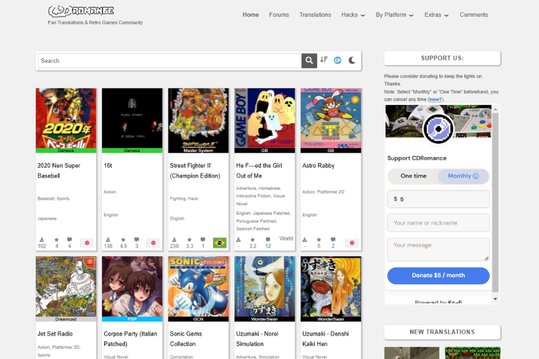Click download icon on He F---ed the Girl card
Image resolution: width=539 pixels, height=359 pixels.
(x=238, y=239)
